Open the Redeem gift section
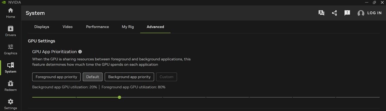 point(11,86)
